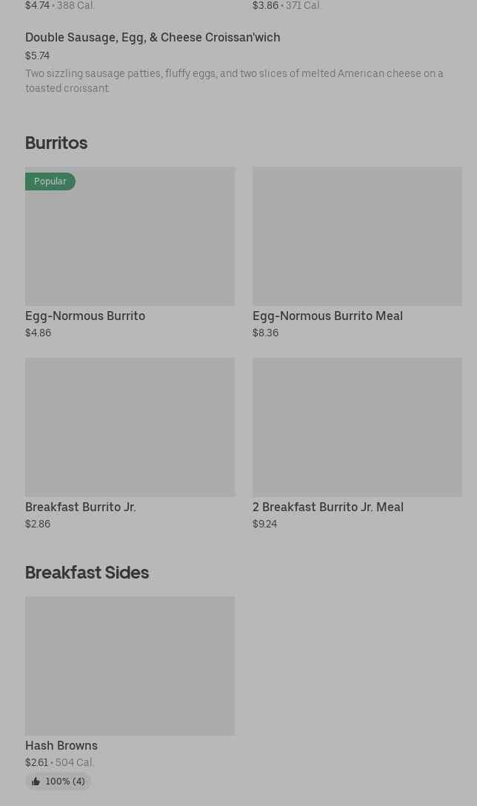
Task: Open the 2 Breakfast Burrito Jr. Meal image
Action: click(357, 427)
